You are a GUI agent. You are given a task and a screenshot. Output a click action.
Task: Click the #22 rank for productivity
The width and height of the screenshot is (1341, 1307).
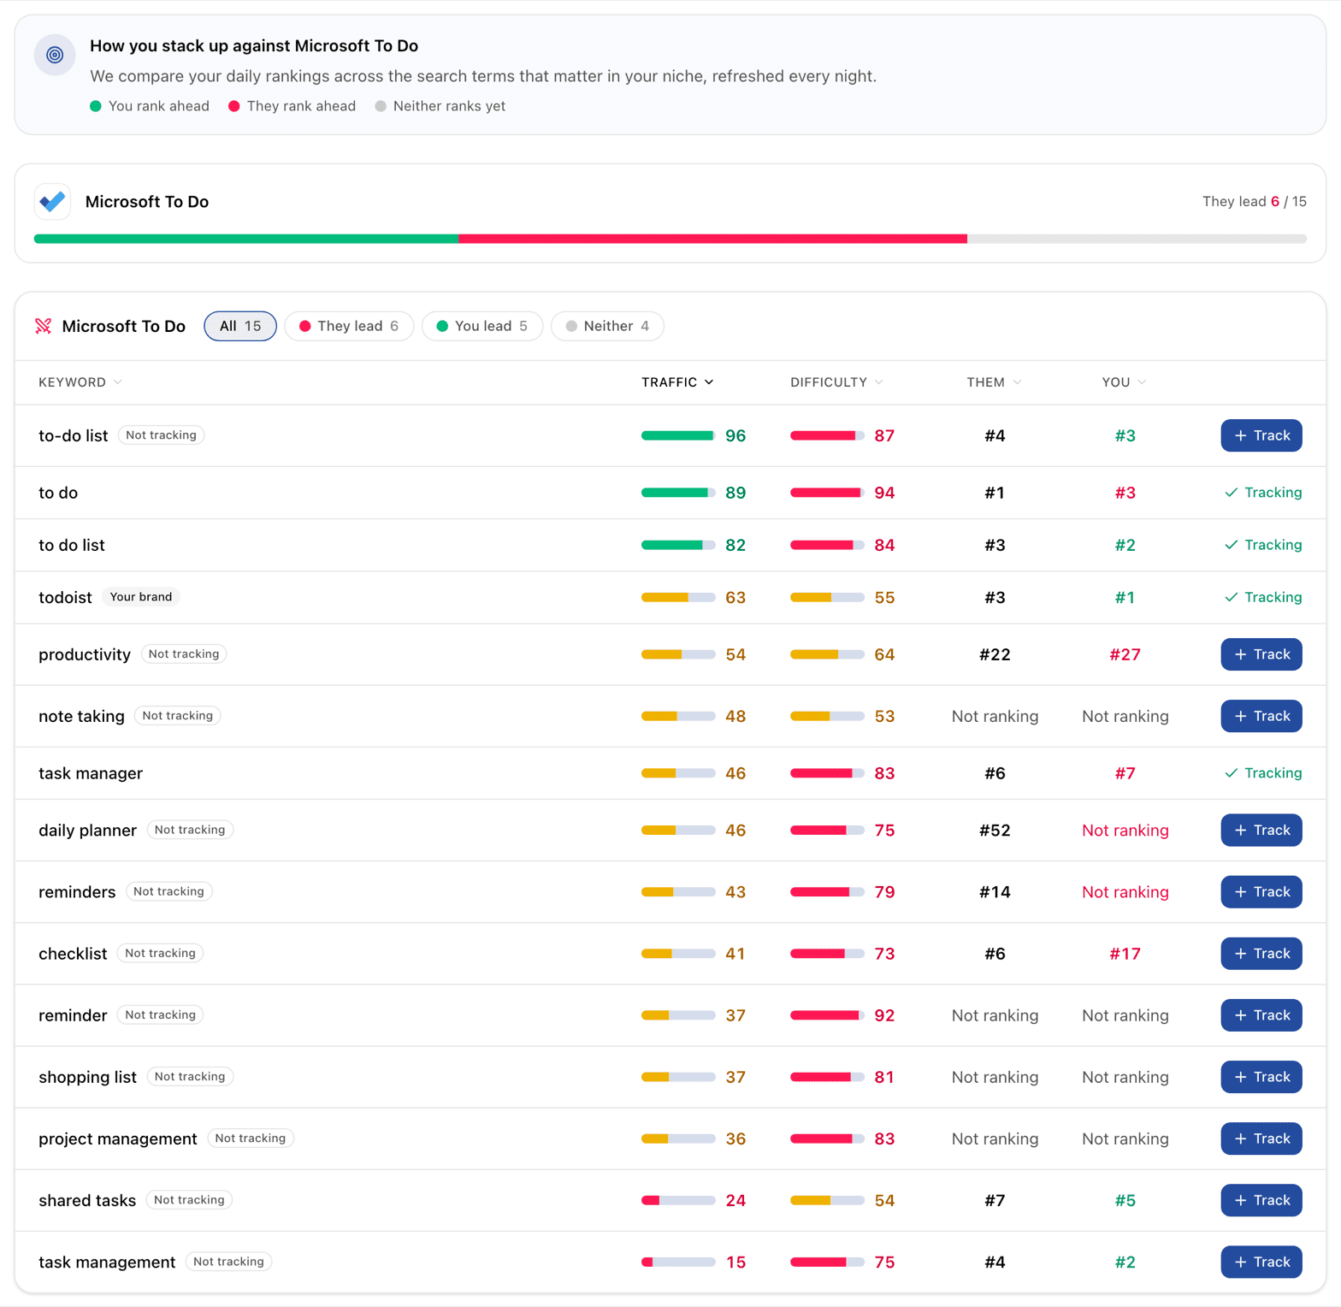tap(995, 654)
